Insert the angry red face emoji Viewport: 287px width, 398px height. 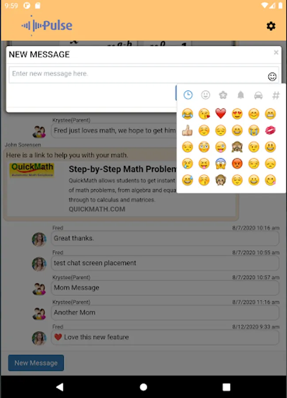point(237,164)
